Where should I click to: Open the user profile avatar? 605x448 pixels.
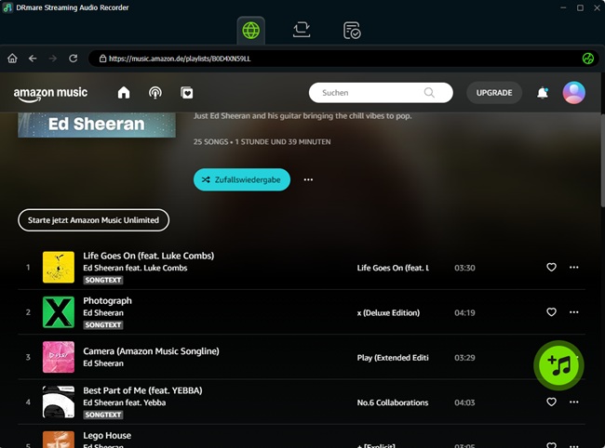[x=573, y=93]
